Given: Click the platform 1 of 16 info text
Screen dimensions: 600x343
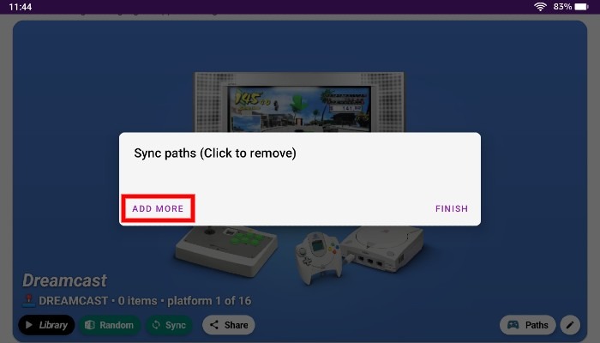Looking at the screenshot, I should pyautogui.click(x=209, y=301).
